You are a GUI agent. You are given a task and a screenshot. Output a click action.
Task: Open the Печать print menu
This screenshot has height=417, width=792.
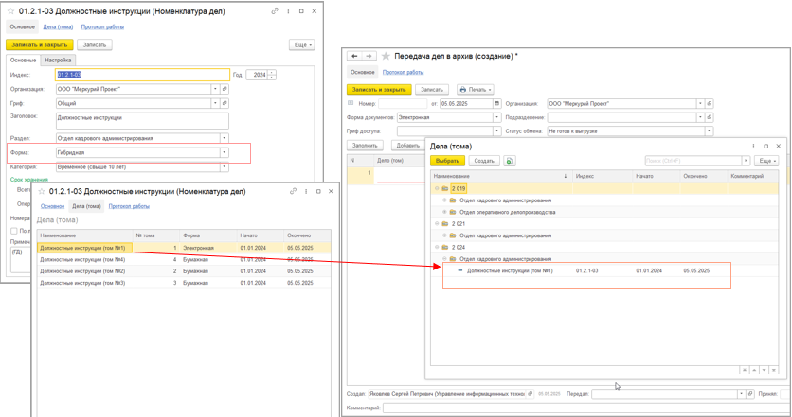476,90
